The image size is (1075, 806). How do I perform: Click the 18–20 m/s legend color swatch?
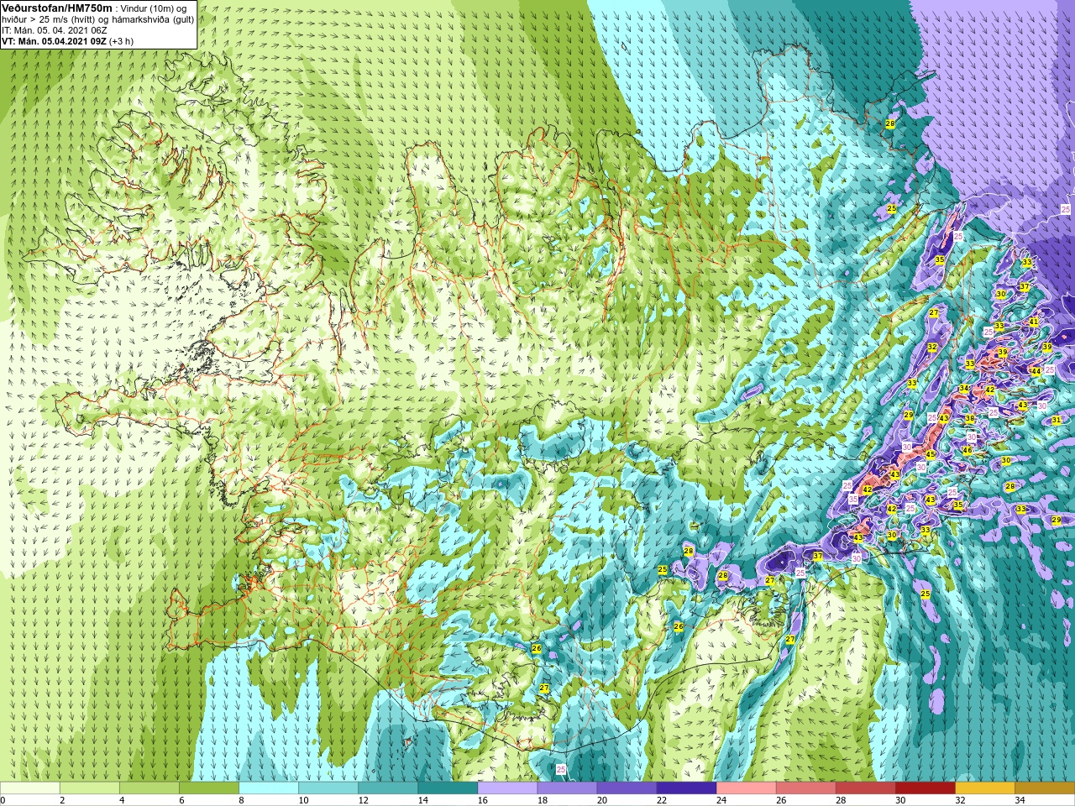[x=567, y=788]
